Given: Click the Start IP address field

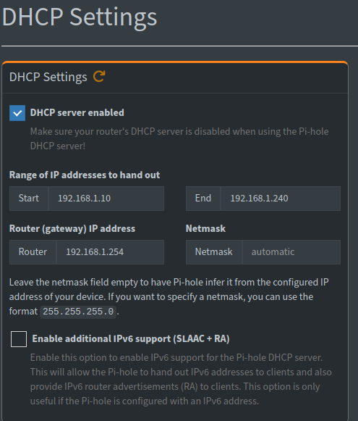Looking at the screenshot, I should [106, 199].
